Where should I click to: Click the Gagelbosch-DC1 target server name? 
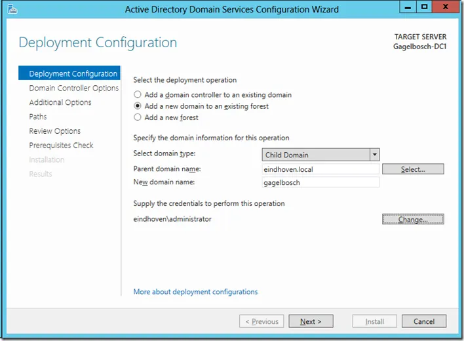419,47
